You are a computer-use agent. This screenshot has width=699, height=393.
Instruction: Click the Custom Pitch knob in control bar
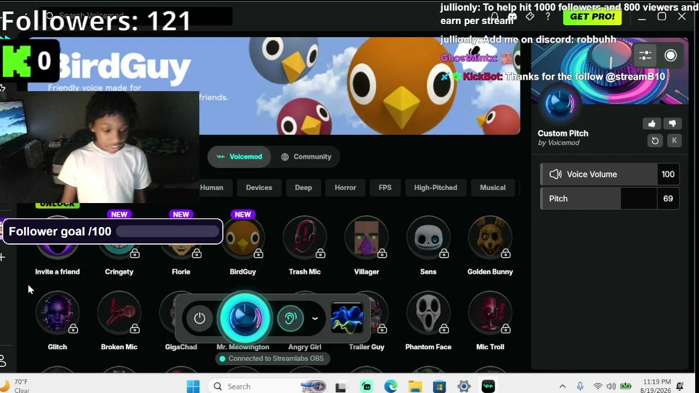point(245,318)
